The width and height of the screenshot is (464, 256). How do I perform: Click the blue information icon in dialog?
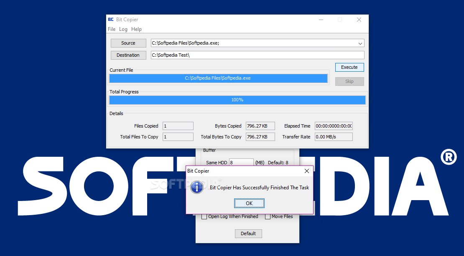[197, 188]
